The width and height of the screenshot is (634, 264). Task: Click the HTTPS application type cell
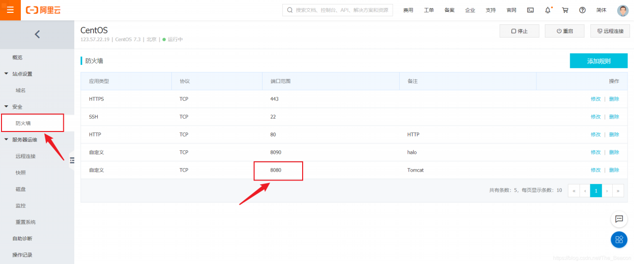(x=97, y=99)
